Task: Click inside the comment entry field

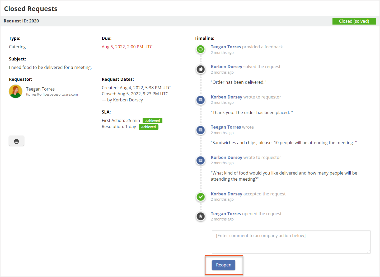Action: click(290, 242)
